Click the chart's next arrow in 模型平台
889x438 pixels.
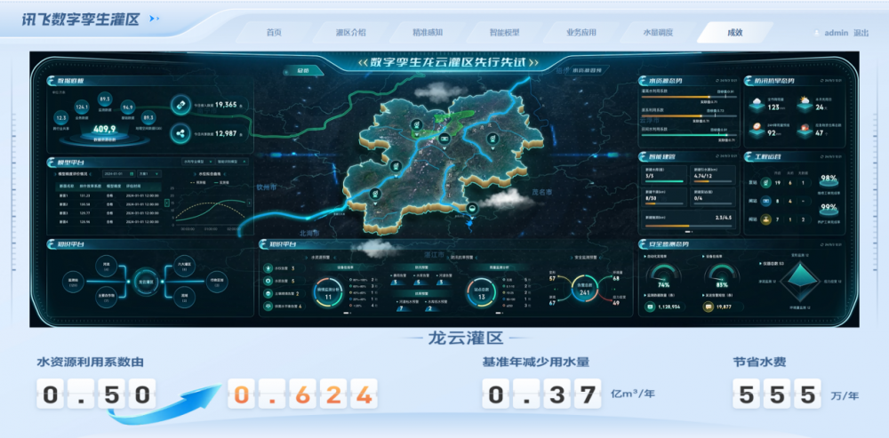tap(250, 203)
